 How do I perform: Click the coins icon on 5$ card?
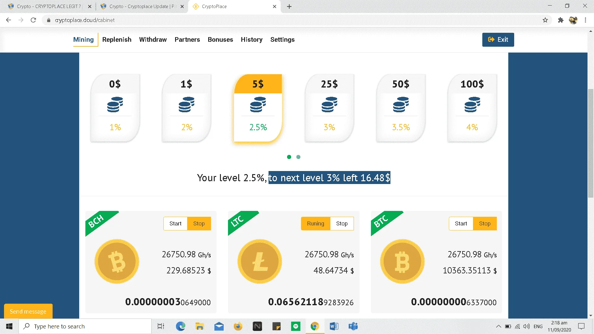click(x=258, y=105)
